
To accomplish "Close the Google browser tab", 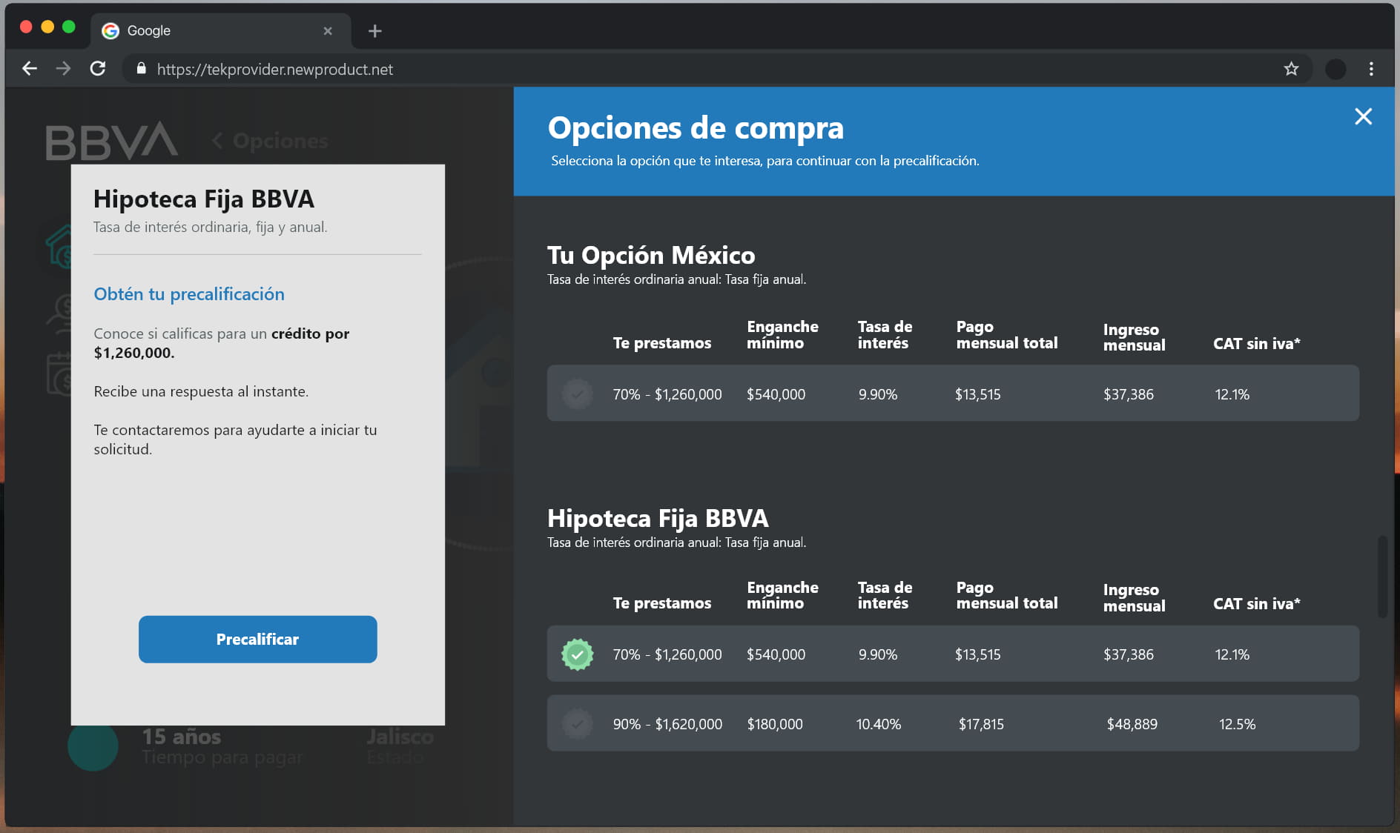I will pos(328,30).
